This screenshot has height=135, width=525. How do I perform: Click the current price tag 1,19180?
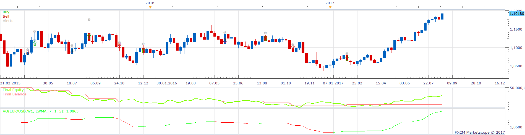516,13
